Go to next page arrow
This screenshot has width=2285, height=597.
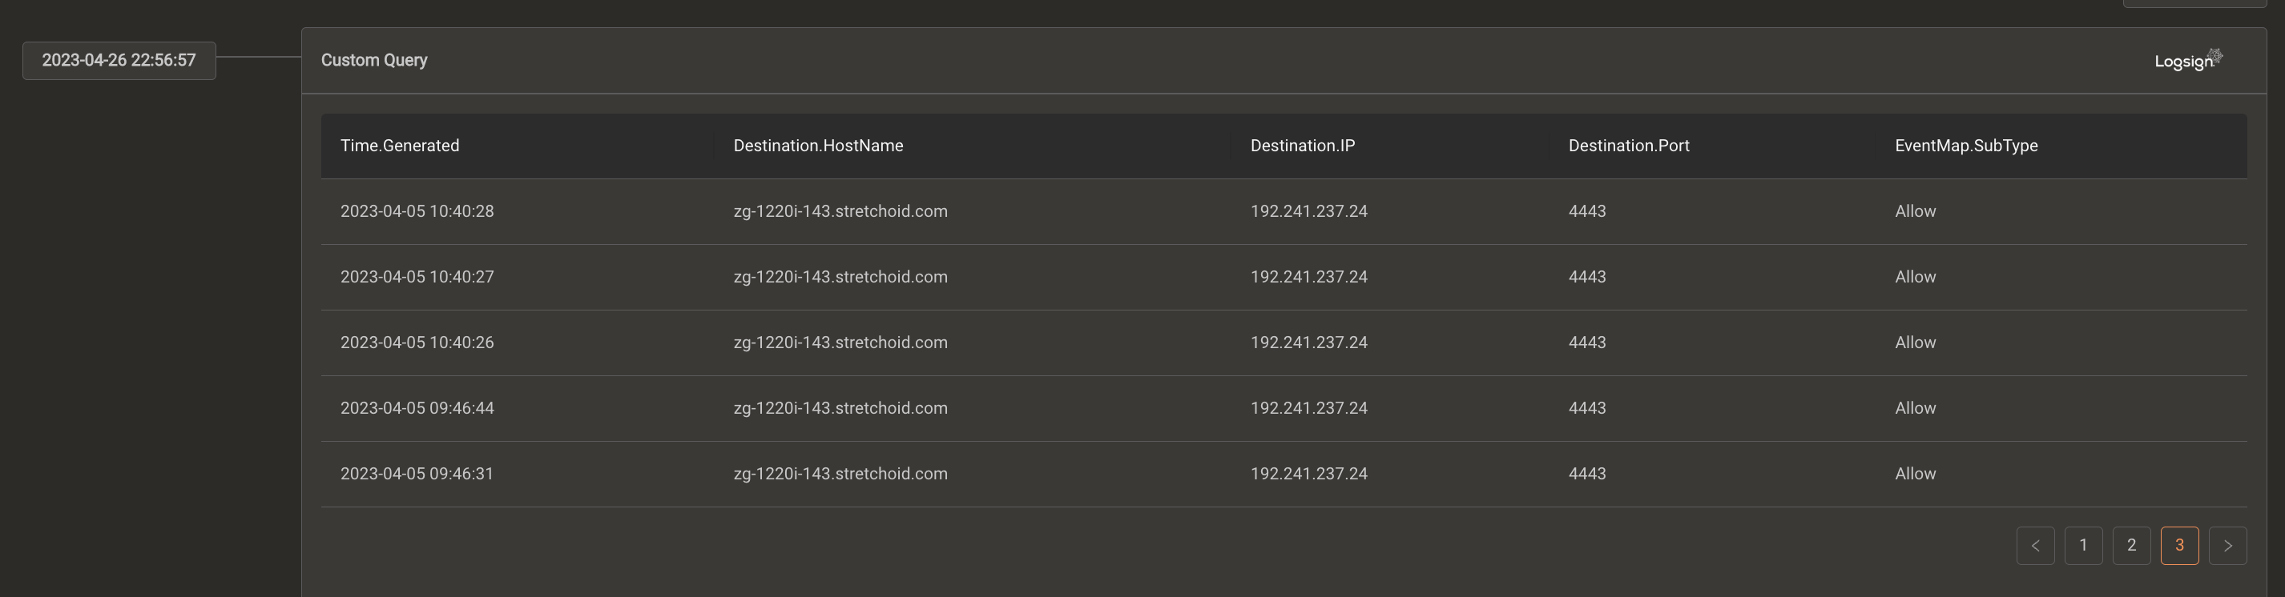[x=2227, y=546]
